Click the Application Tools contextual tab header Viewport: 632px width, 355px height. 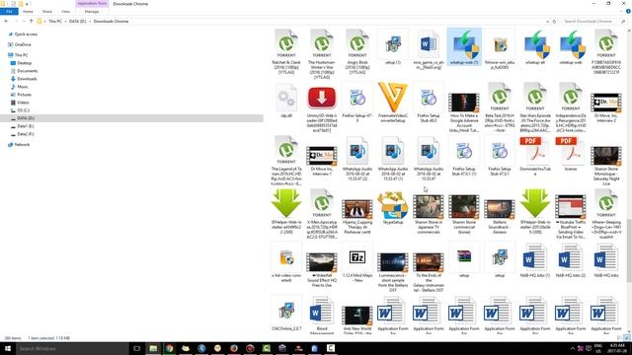(92, 3)
